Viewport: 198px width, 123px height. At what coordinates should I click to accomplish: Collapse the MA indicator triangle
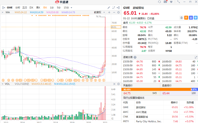click(x=3, y=12)
